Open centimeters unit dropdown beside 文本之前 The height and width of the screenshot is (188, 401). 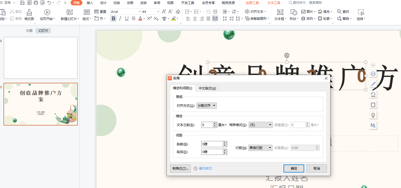point(222,125)
